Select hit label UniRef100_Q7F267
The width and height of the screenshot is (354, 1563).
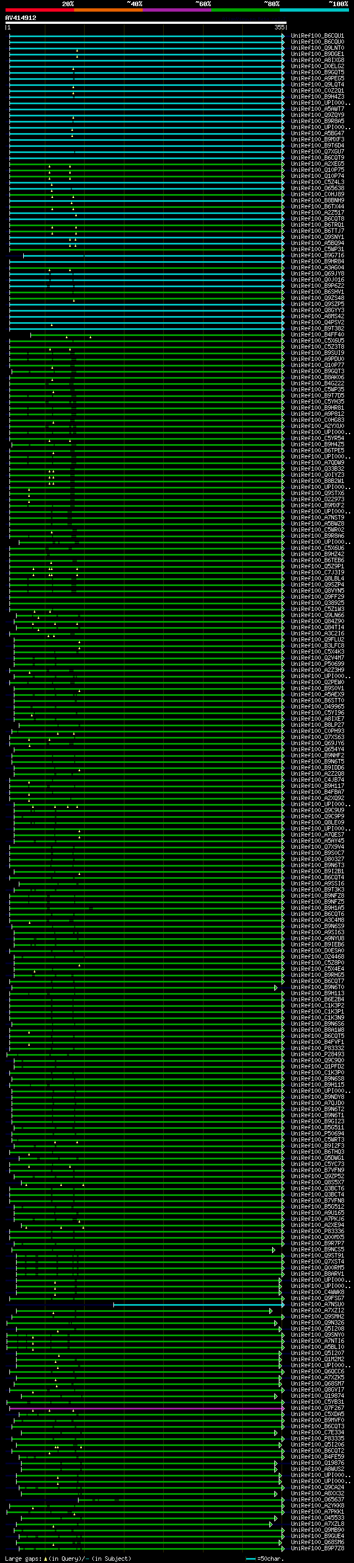click(x=317, y=1408)
